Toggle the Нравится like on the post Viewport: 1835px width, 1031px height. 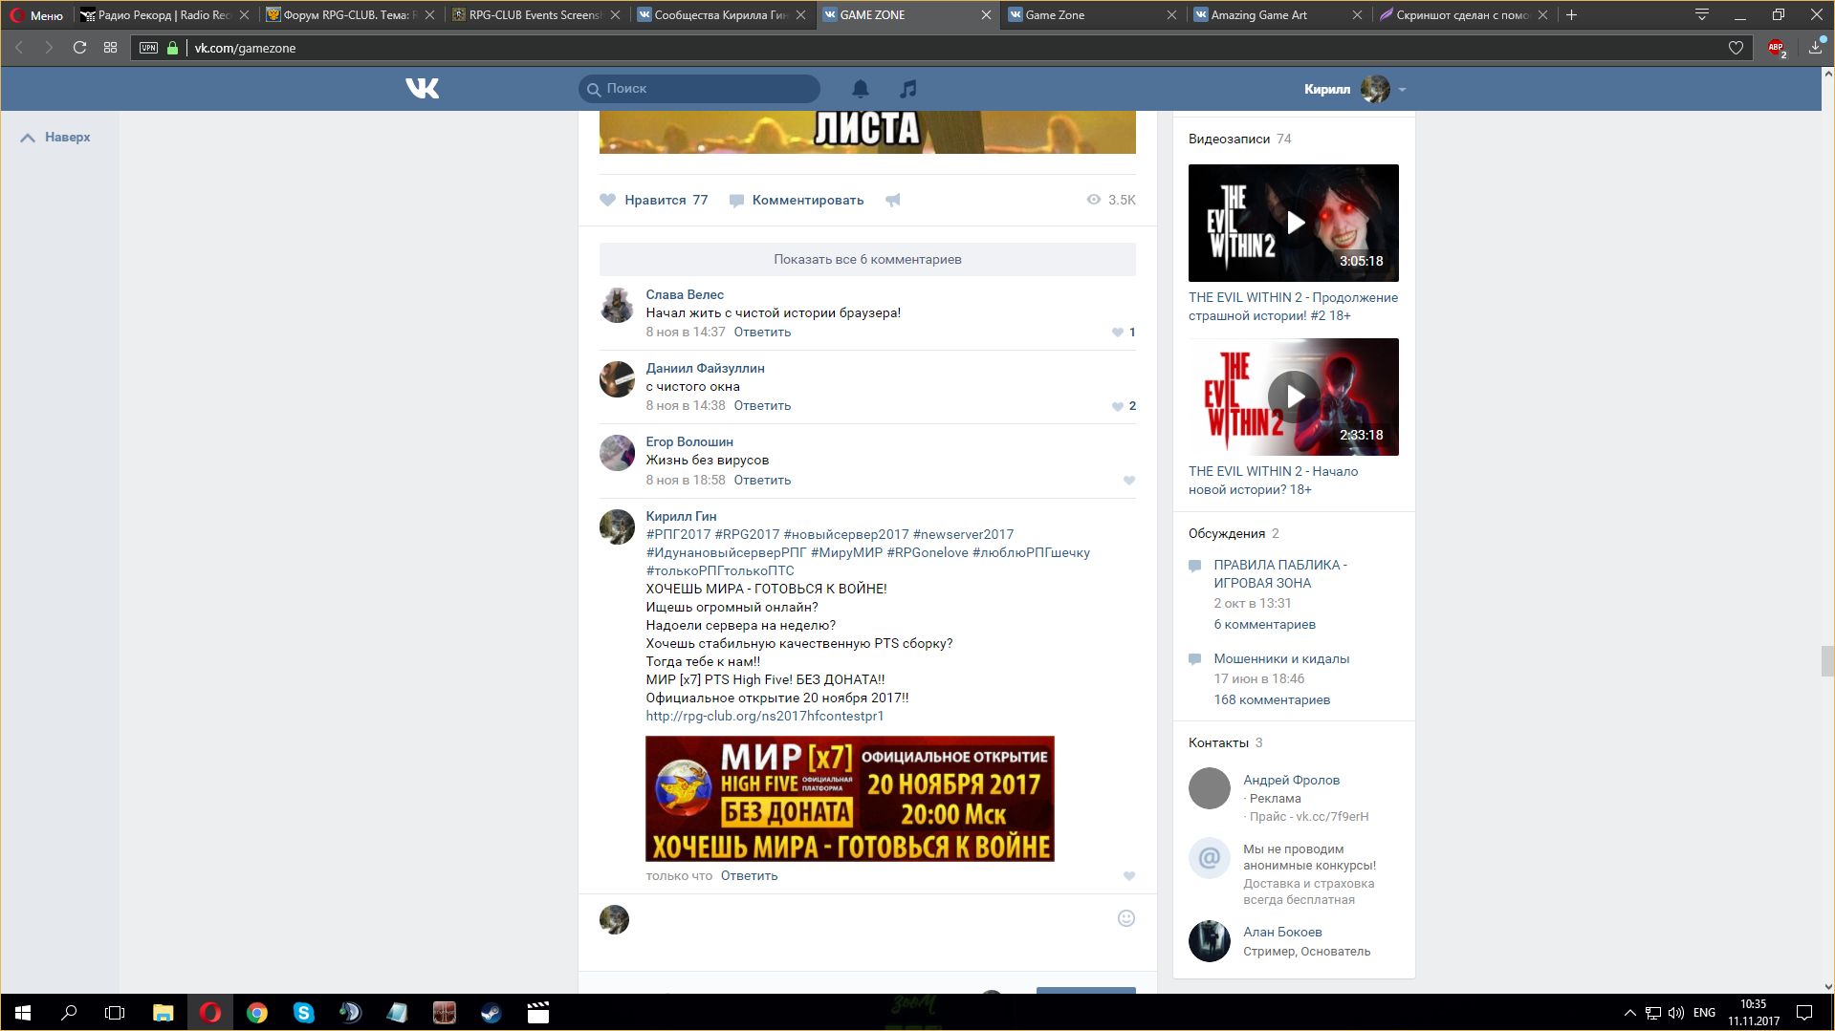654,200
